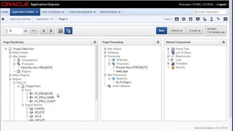
Task: Collapse the Project Data Form node
Action: click(6, 49)
